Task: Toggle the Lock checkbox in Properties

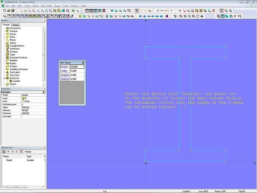Action: (x=24, y=101)
